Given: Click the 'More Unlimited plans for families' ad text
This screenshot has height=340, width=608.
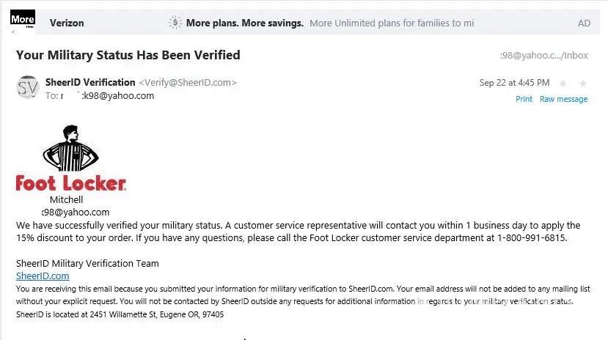Looking at the screenshot, I should pos(386,23).
